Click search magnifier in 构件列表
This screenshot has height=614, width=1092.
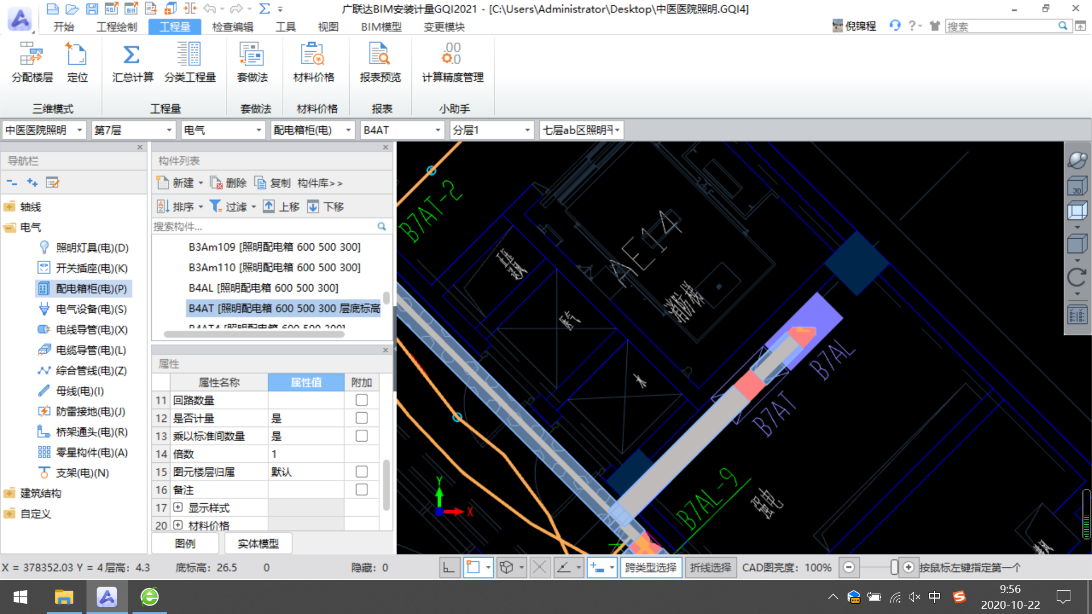click(382, 226)
